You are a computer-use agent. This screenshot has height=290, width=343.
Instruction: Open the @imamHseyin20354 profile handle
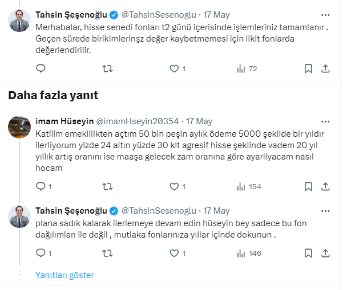pos(135,121)
